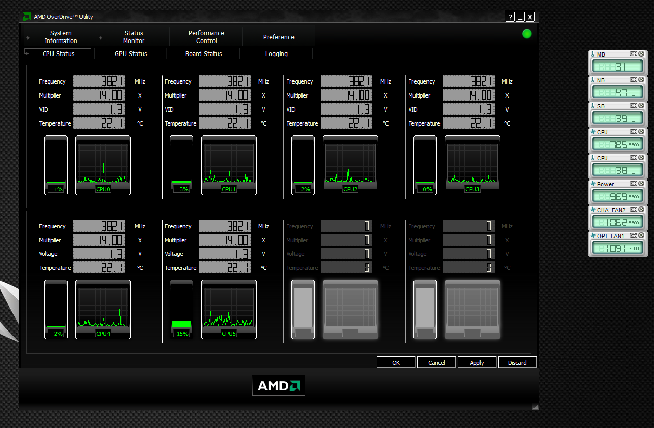Switch to the Status Monitor tab
Image resolution: width=654 pixels, height=428 pixels.
pos(134,37)
